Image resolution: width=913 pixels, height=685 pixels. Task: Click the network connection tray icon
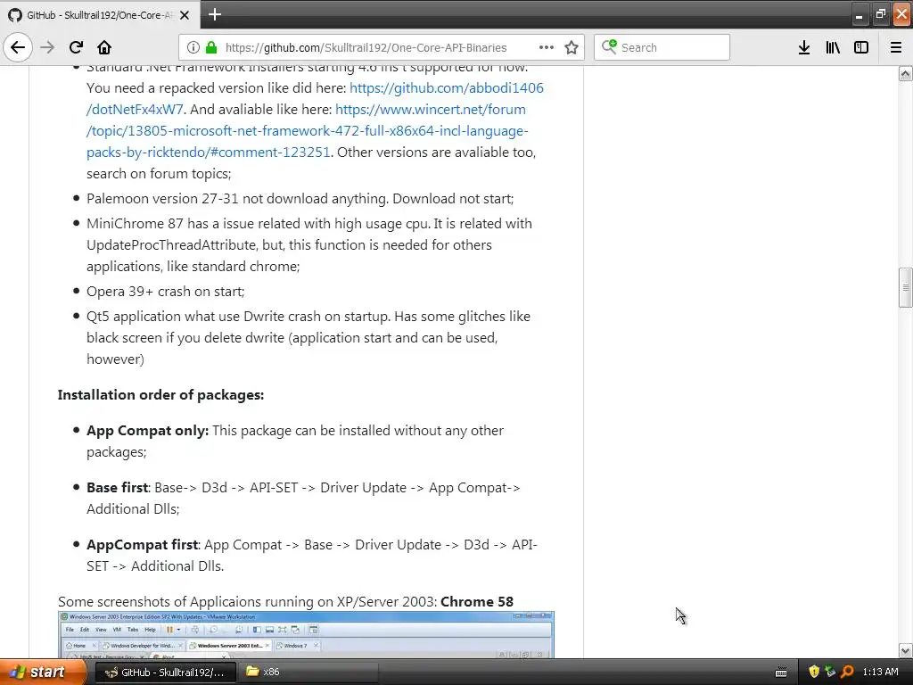coord(830,672)
